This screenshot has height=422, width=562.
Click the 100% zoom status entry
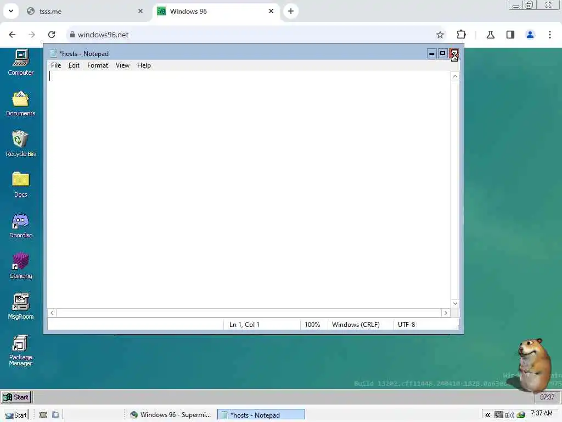pyautogui.click(x=312, y=325)
